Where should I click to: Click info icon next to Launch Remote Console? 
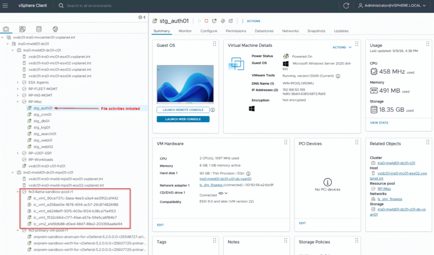[212, 110]
